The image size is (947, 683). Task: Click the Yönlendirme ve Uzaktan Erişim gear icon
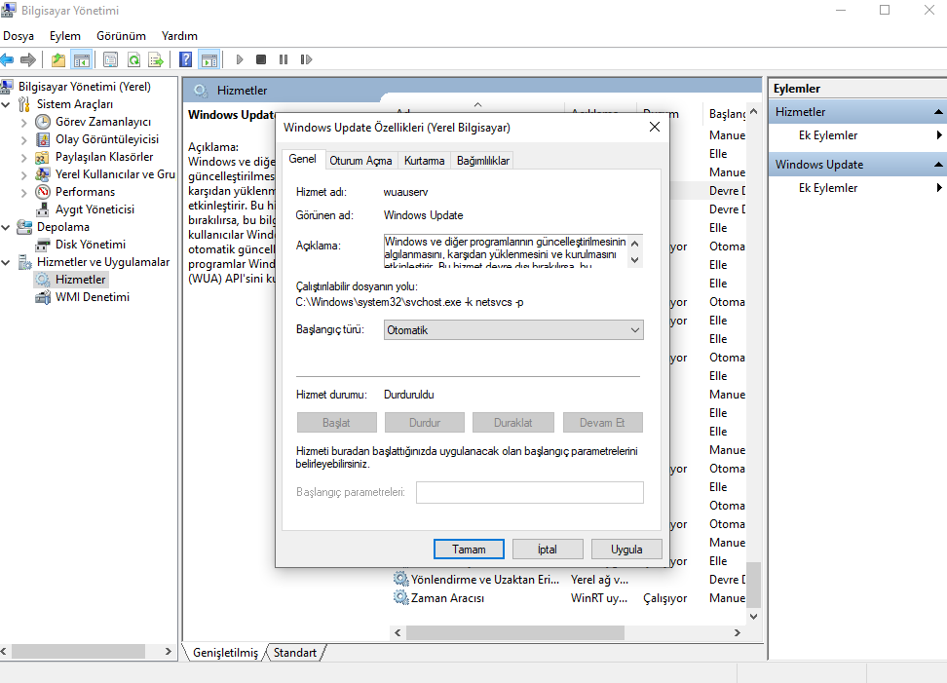coord(400,579)
